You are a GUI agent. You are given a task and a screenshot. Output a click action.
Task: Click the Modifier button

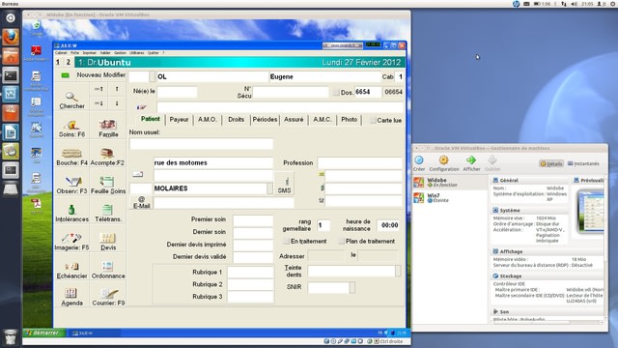click(114, 75)
